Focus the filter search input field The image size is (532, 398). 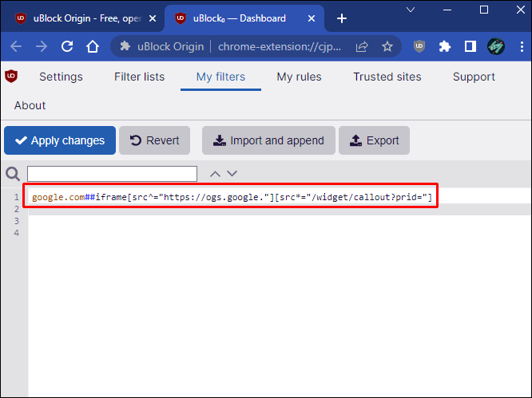pos(113,174)
